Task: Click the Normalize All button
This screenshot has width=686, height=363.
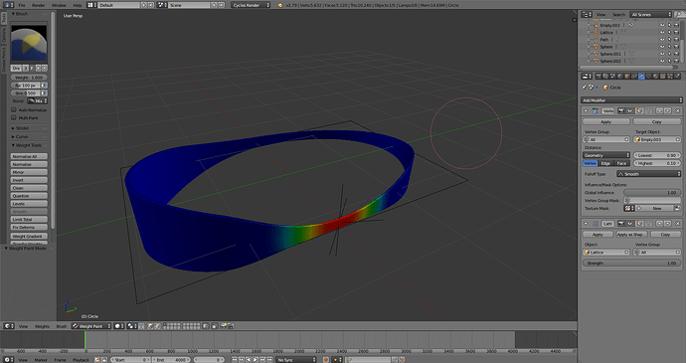Action: pos(29,156)
